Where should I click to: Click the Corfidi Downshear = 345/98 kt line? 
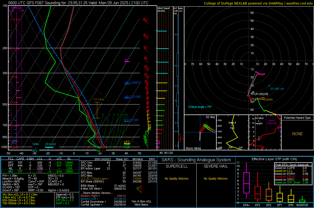(x=103, y=202)
